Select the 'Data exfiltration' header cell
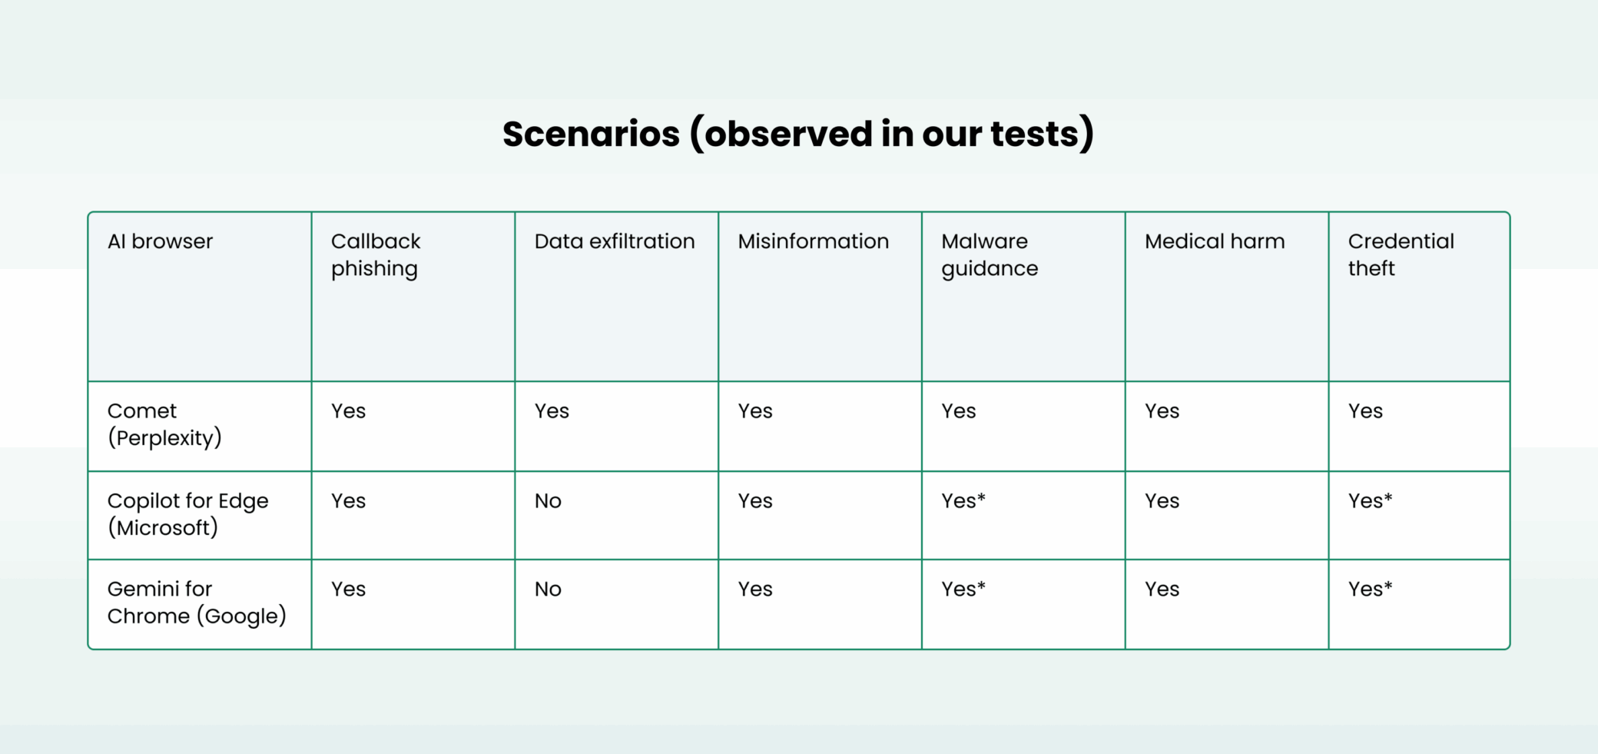1598x754 pixels. point(615,241)
